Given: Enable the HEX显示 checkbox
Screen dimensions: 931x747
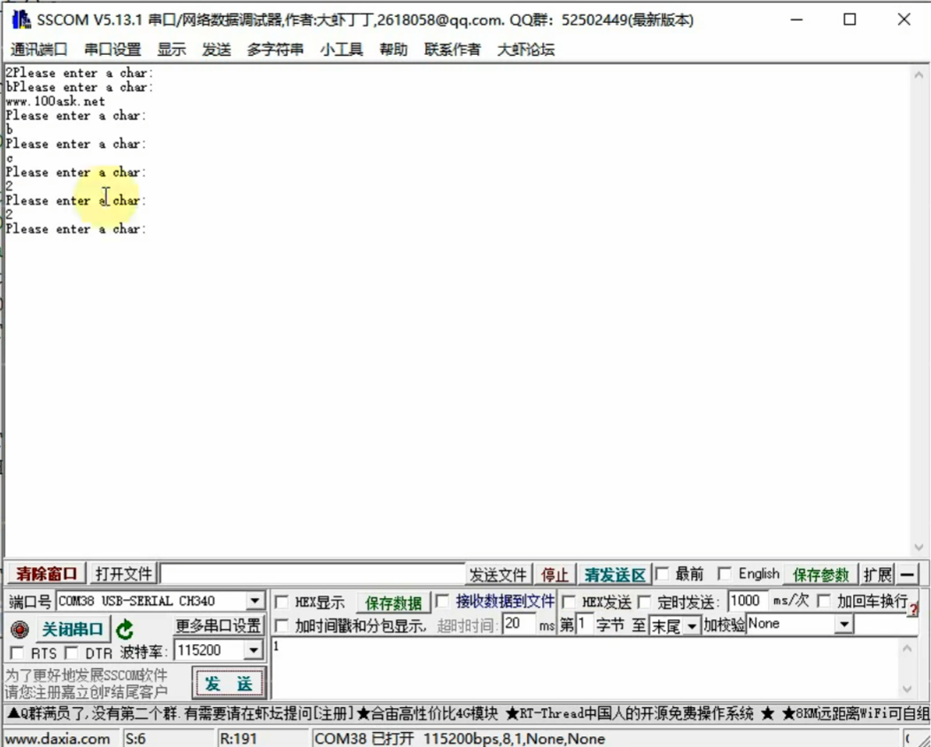Looking at the screenshot, I should pyautogui.click(x=282, y=603).
